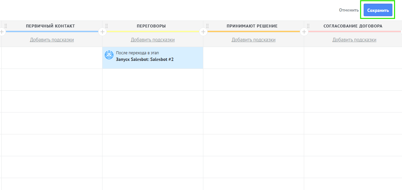This screenshot has width=402, height=190.
Task: Click the first empty trigger cell in Принимают решение
Action: click(254, 58)
